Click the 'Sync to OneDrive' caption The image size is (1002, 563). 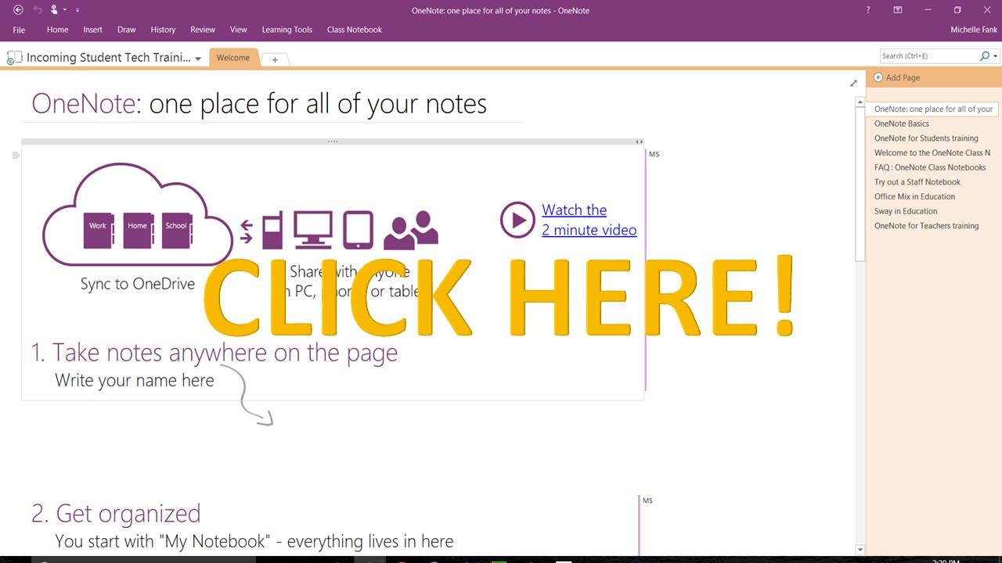(x=138, y=284)
